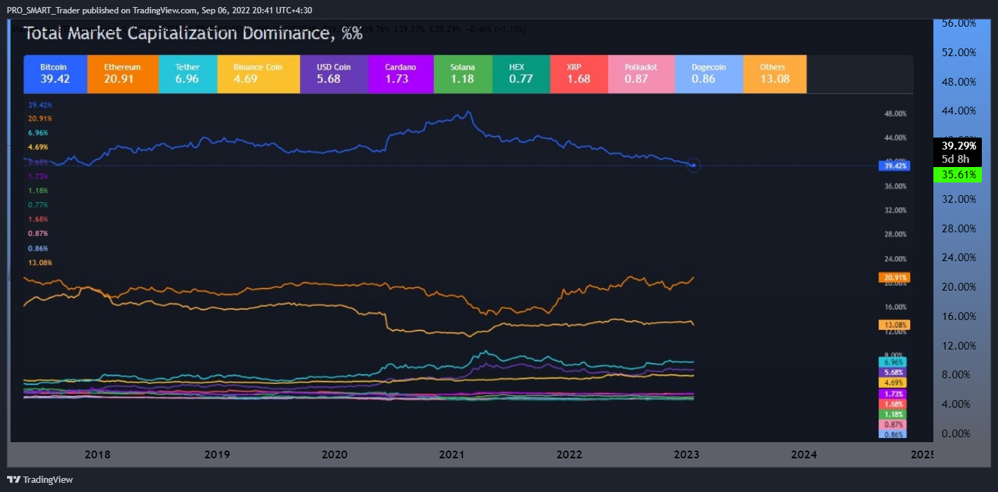This screenshot has width=998, height=492.
Task: Click the HEX 0.77 box
Action: click(521, 74)
